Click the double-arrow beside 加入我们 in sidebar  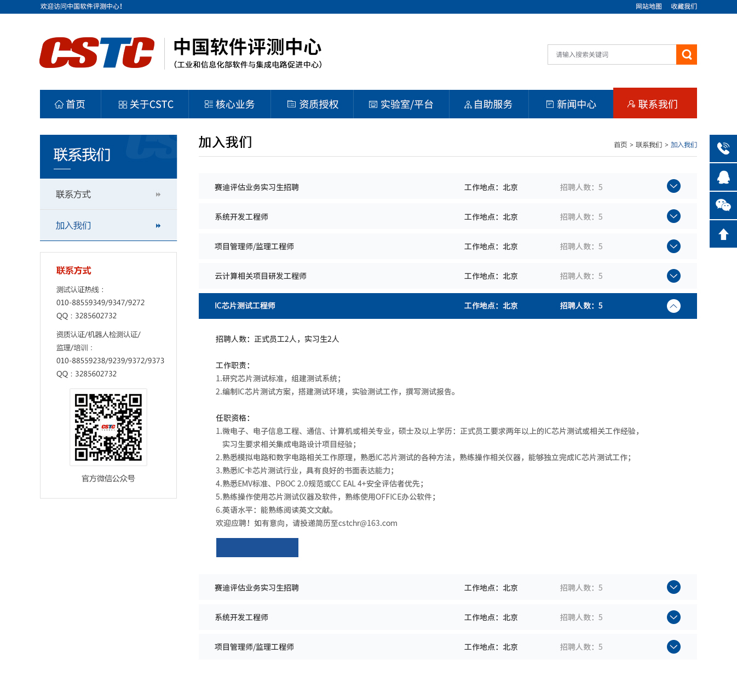coord(158,226)
